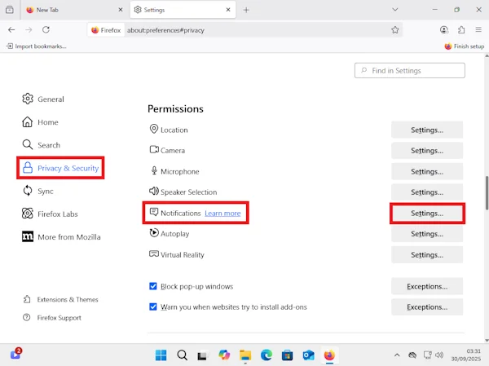Open Camera permission Settings
The width and height of the screenshot is (489, 366).
[427, 150]
